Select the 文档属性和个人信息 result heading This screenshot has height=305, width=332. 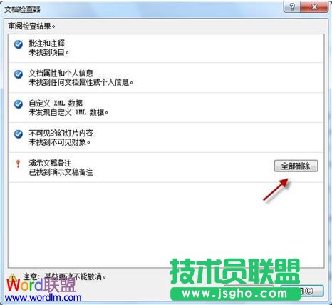tap(61, 73)
